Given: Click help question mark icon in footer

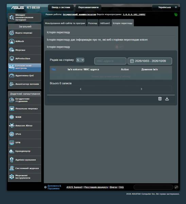Looking at the screenshot, I should [45, 187].
